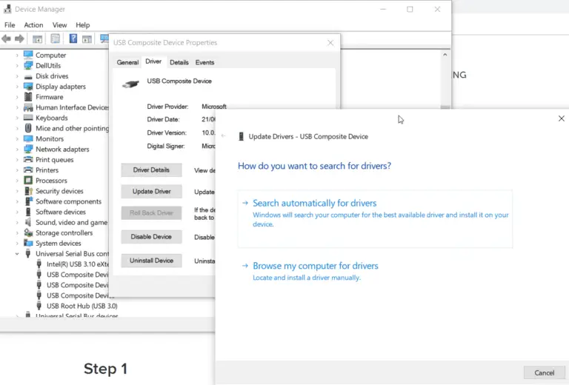Expand the Printers node
569x385 pixels.
tap(17, 170)
